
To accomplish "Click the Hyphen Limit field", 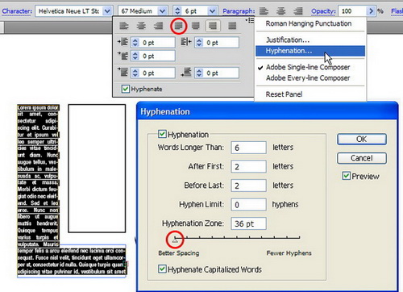I will pos(249,205).
